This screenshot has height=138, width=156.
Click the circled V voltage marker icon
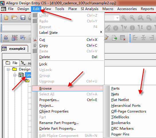[116, 28]
